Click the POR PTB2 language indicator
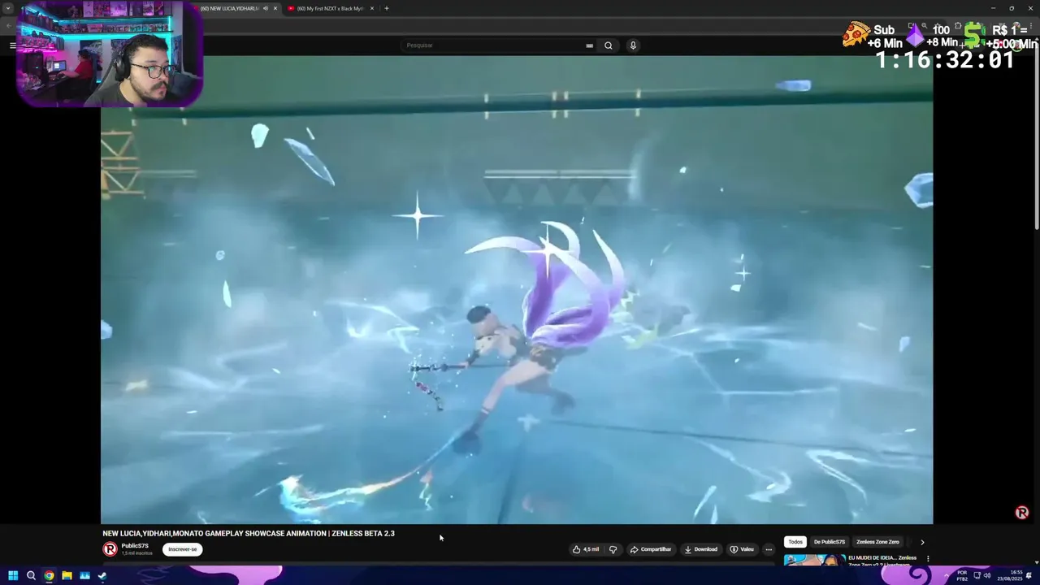Image resolution: width=1040 pixels, height=585 pixels. pos(962,576)
